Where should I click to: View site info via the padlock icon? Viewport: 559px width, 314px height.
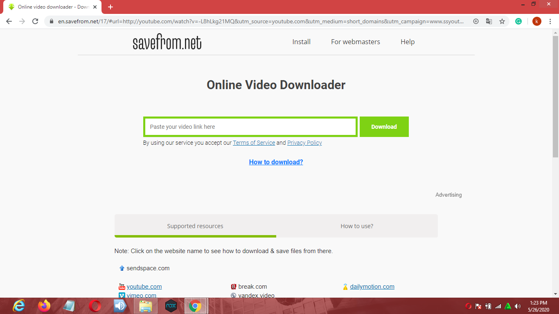pos(51,21)
